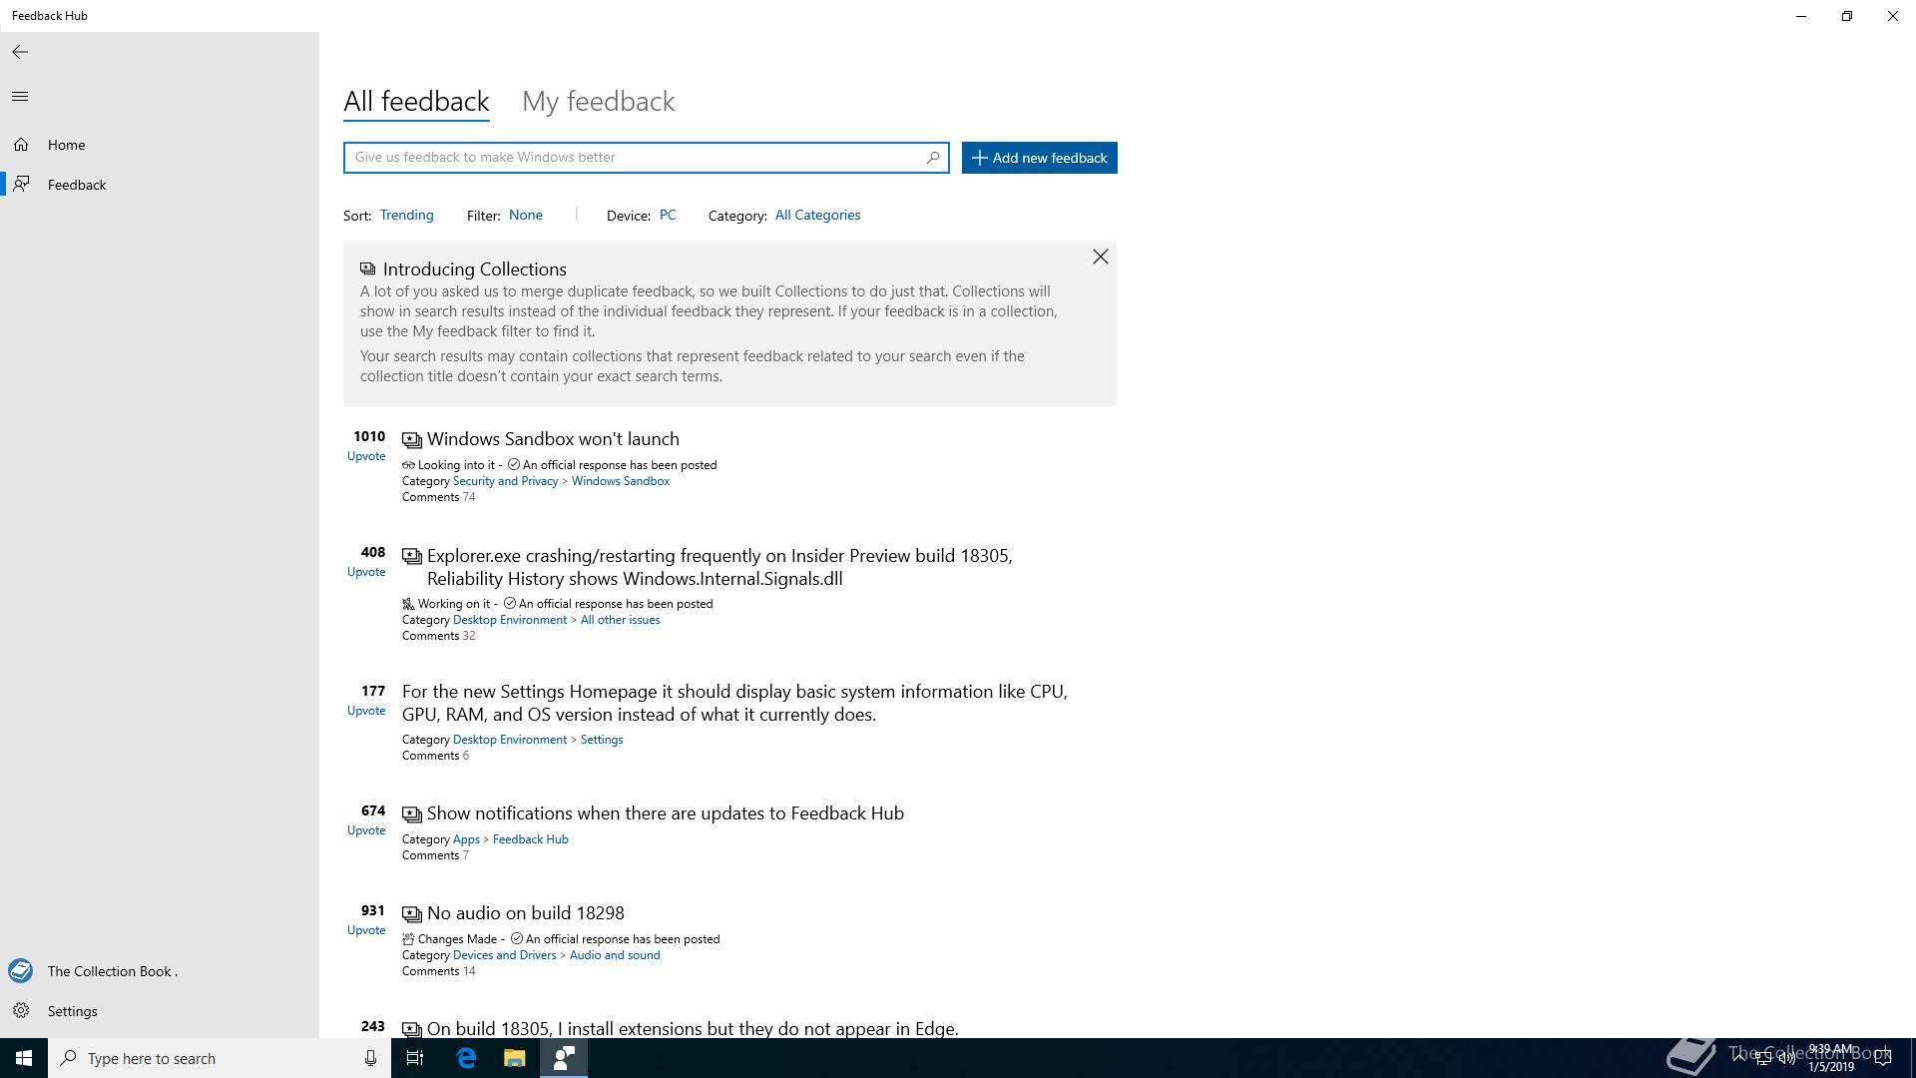The width and height of the screenshot is (1916, 1078).
Task: Click Feedback Hub category link
Action: [530, 839]
